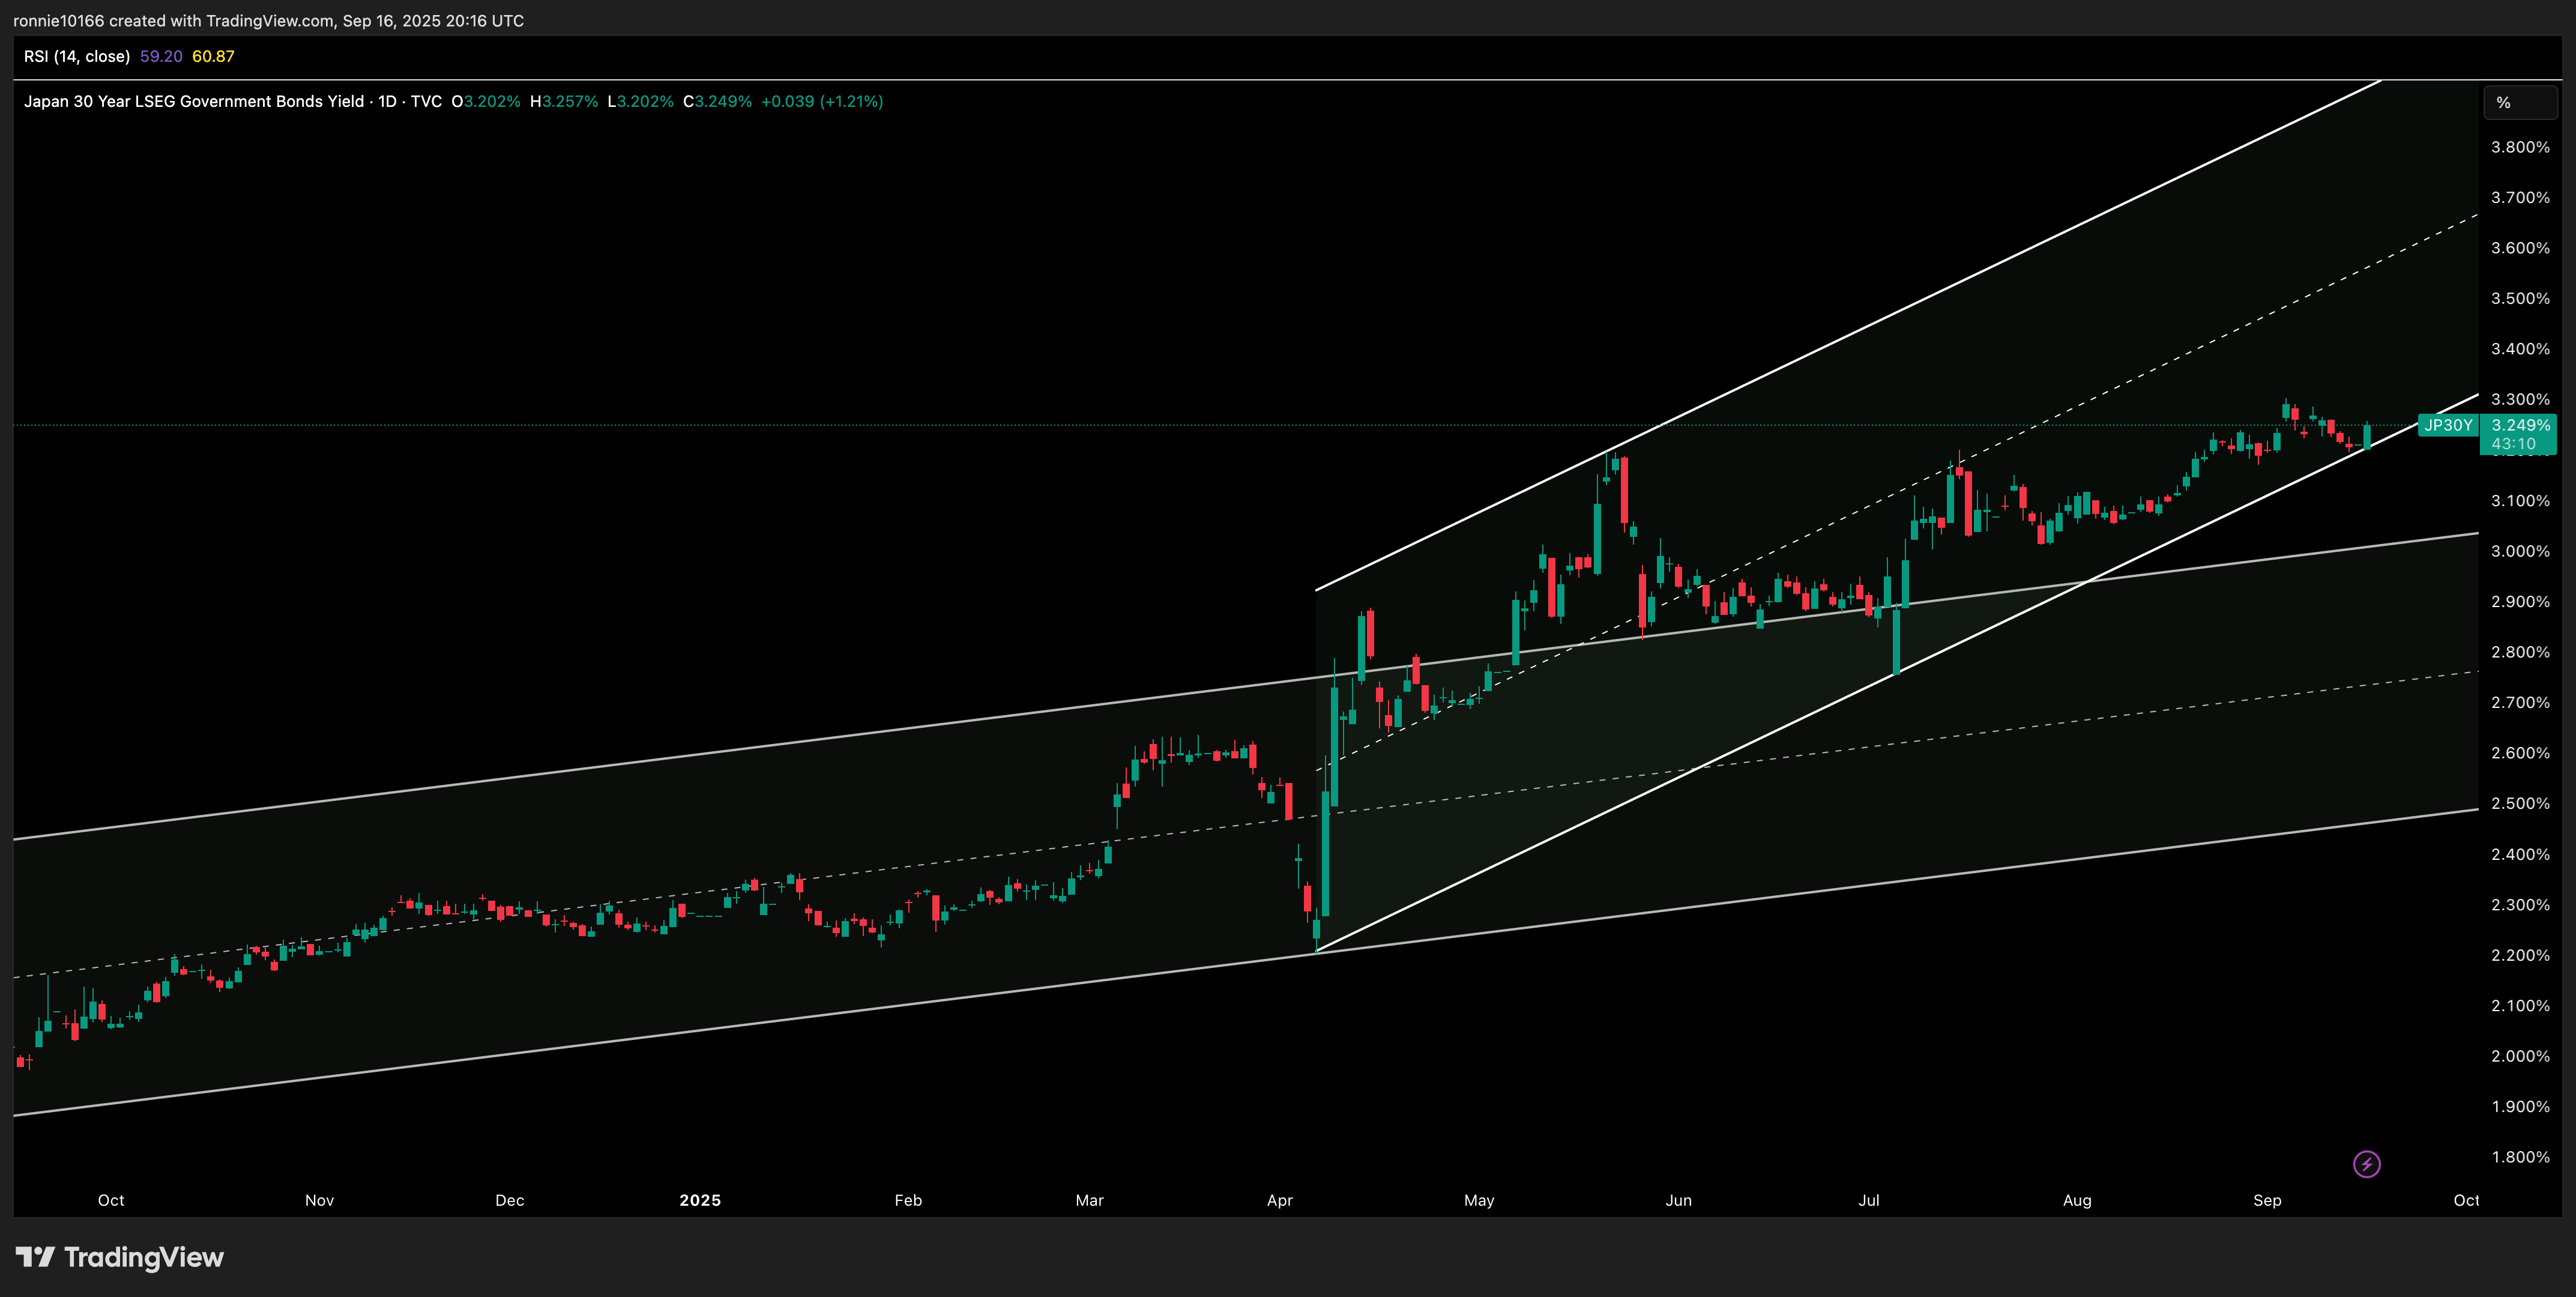Screen dimensions: 2576x1297
Task: Click the JP30Y price label tag
Action: (2447, 425)
